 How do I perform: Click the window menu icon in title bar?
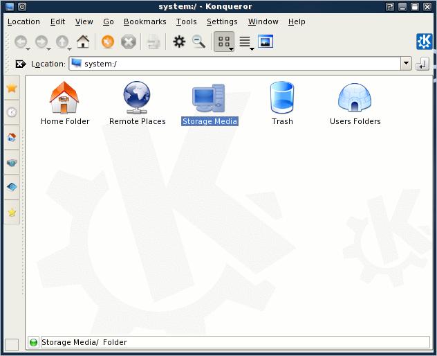pos(10,6)
